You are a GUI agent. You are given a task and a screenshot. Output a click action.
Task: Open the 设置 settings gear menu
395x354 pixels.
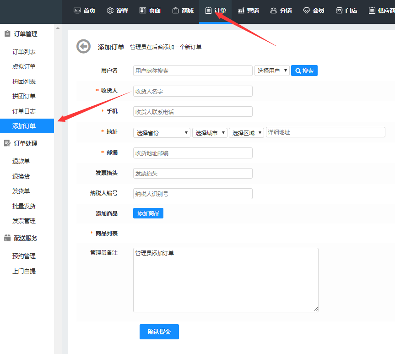coord(117,11)
